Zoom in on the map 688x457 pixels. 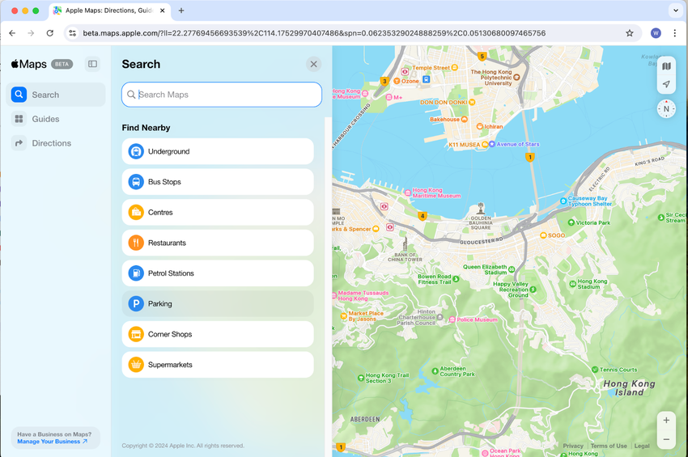(666, 421)
